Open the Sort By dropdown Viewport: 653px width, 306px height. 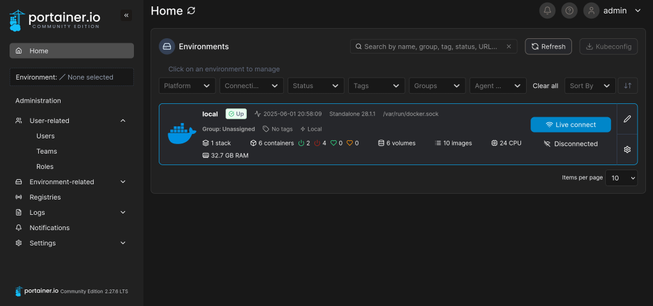(590, 86)
